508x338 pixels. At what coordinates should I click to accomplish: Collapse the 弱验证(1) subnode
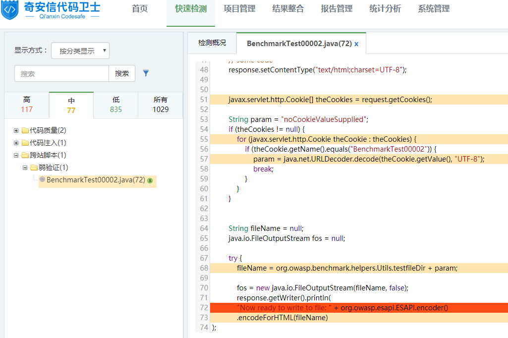25,168
